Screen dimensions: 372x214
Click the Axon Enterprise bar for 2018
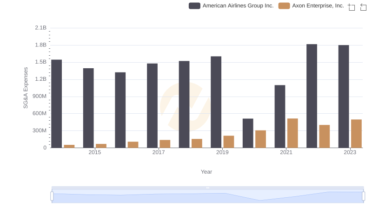(197, 143)
